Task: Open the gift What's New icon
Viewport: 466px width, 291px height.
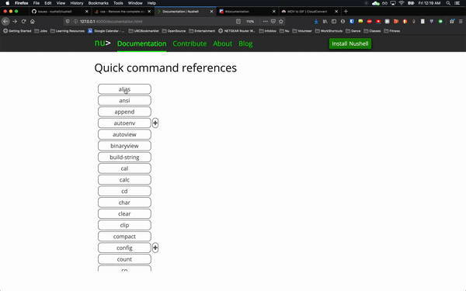Action: pyautogui.click(x=452, y=22)
